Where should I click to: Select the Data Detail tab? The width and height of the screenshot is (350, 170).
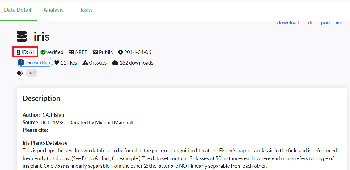point(18,10)
